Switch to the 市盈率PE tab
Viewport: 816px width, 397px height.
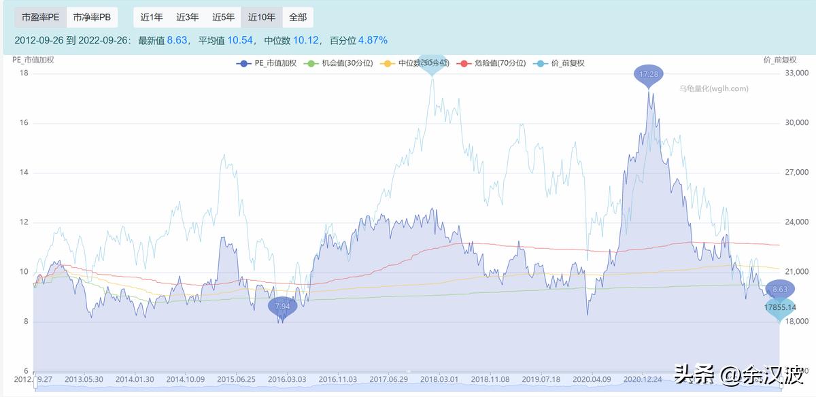click(40, 18)
